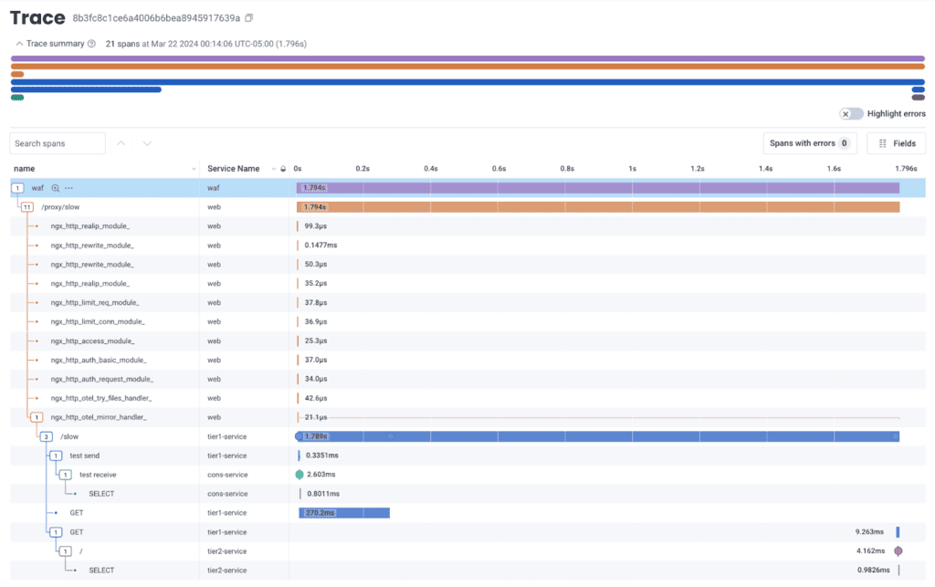
Task: Open the waf span more-options menu
Action: point(69,188)
